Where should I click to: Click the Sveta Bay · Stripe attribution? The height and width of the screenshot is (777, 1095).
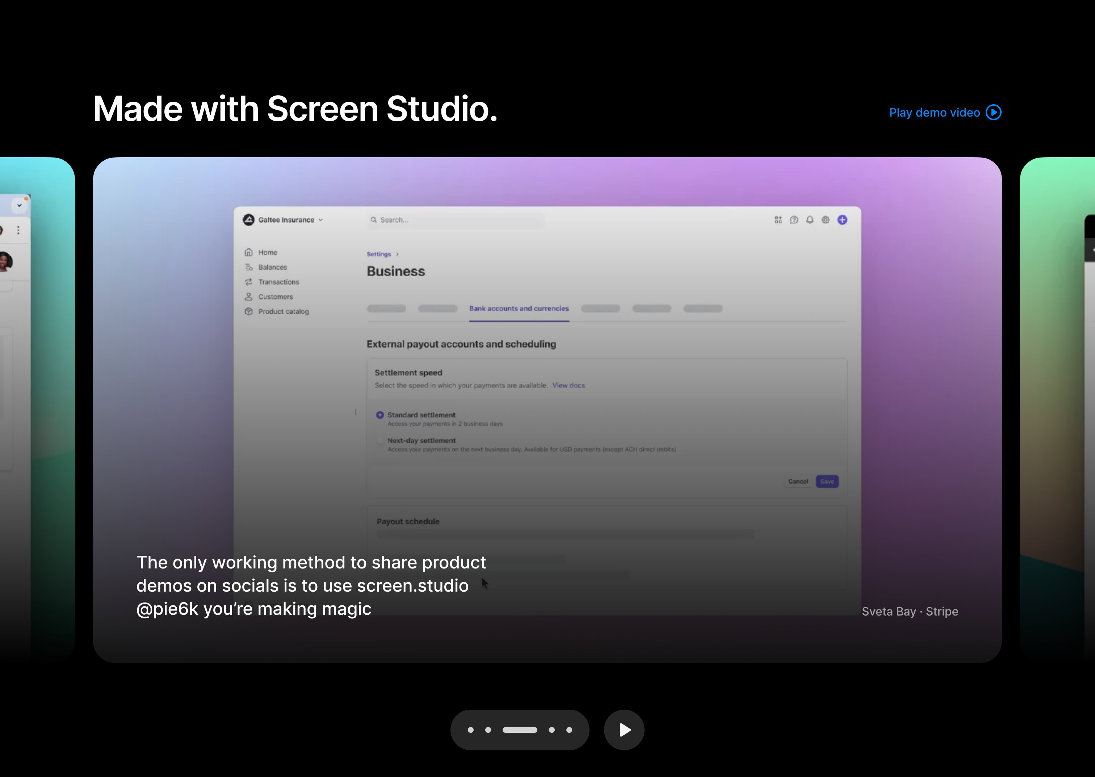pos(909,612)
